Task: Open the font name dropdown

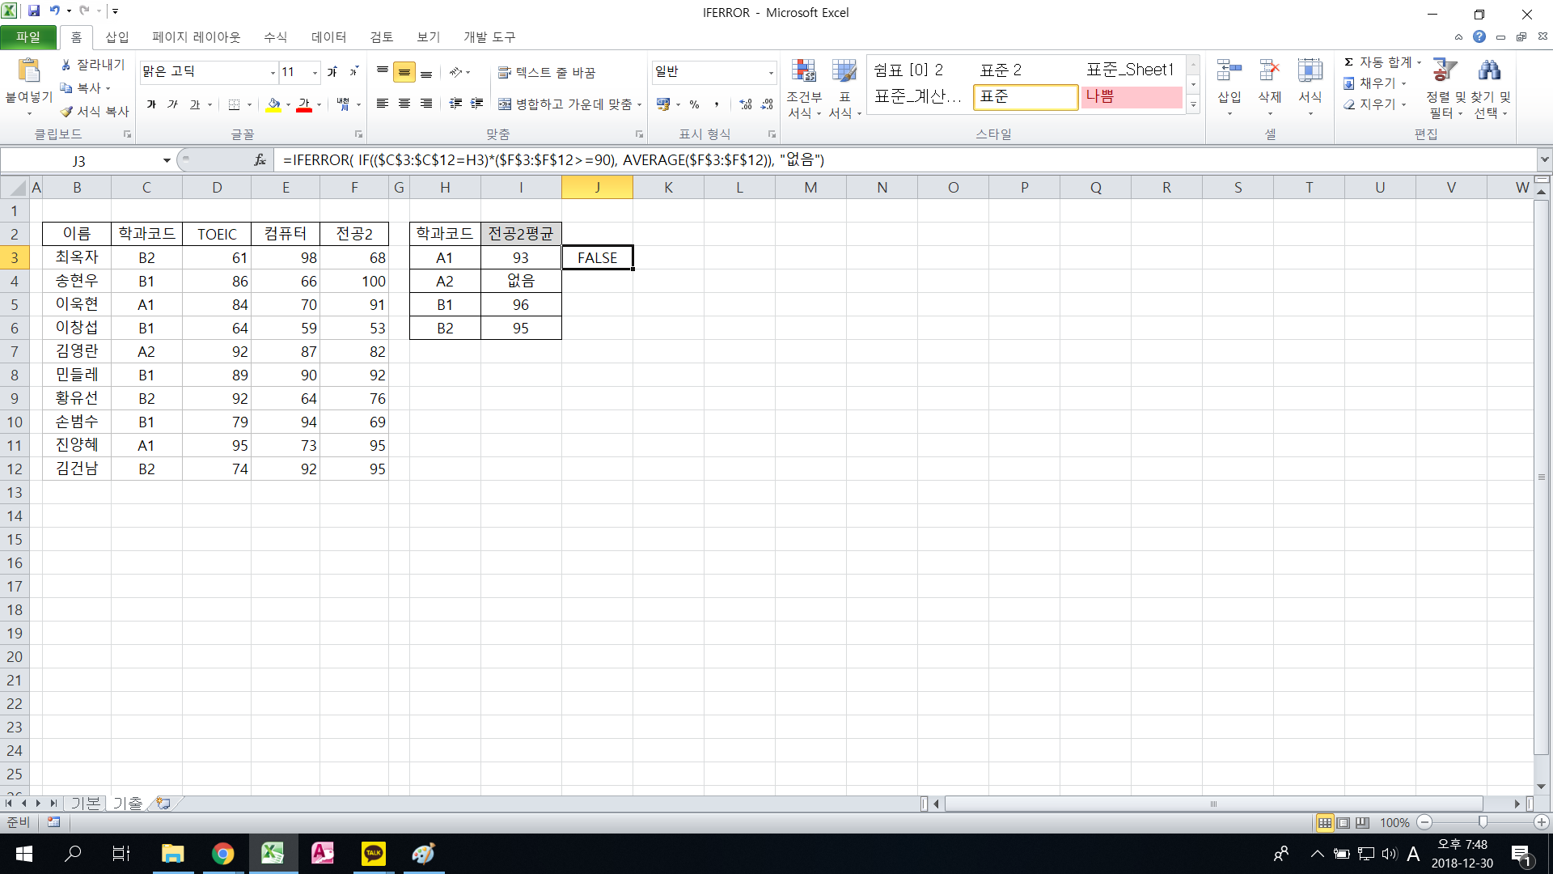Action: [273, 73]
